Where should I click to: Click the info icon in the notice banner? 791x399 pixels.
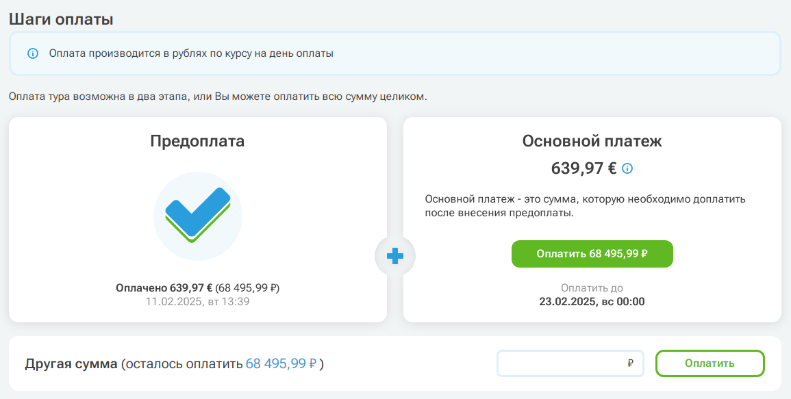tap(32, 53)
